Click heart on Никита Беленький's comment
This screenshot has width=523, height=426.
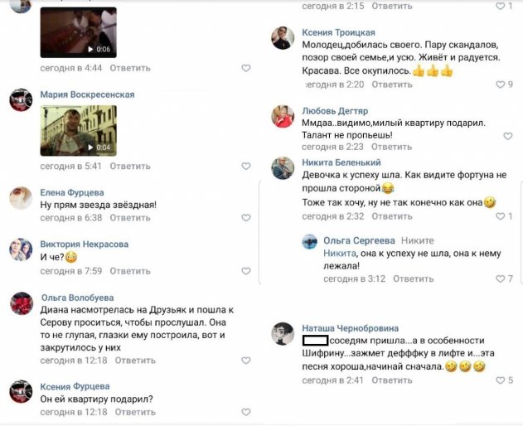(500, 216)
